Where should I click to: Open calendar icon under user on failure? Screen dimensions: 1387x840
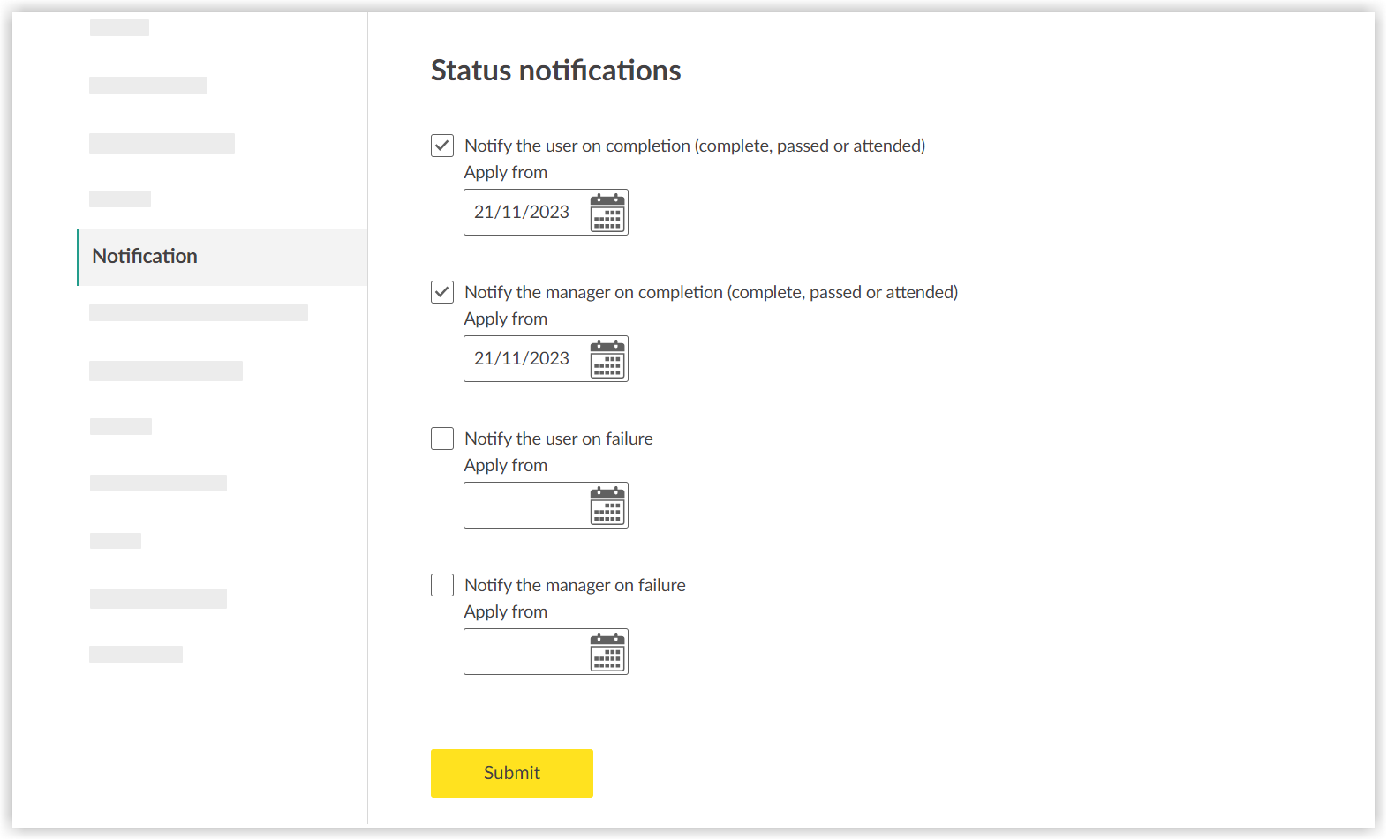pos(607,506)
